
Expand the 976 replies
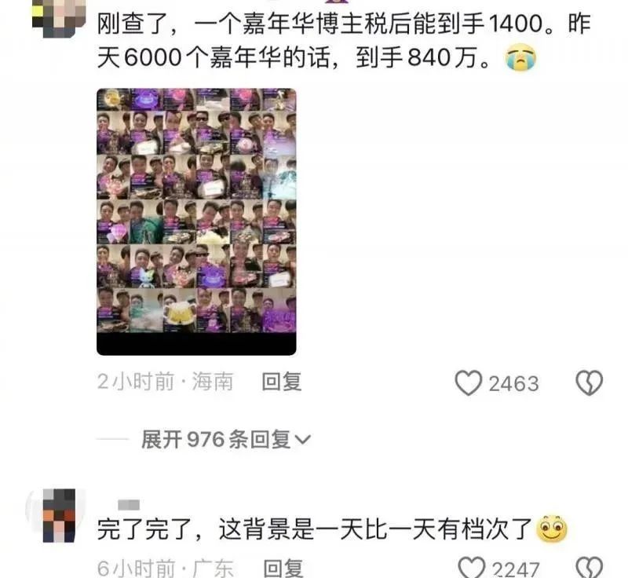coord(225,440)
